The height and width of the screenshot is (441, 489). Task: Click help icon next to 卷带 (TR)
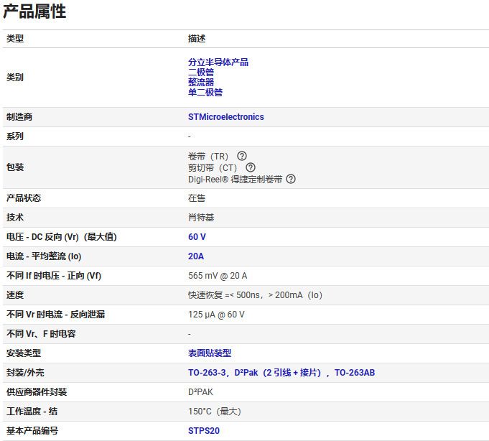[x=242, y=156]
